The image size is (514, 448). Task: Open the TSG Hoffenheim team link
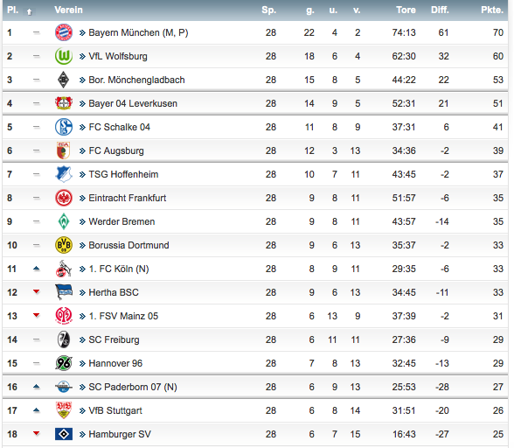click(x=123, y=174)
